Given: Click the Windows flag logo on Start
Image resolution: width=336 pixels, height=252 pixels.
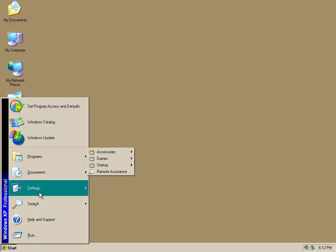Looking at the screenshot, I should (x=4, y=248).
